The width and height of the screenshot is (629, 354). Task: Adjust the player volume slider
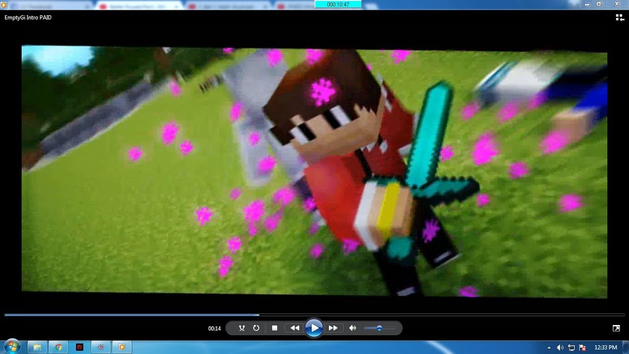click(x=379, y=328)
